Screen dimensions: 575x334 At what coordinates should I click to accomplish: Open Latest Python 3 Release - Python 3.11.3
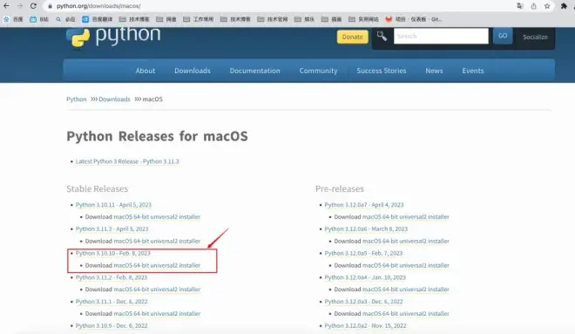pyautogui.click(x=127, y=161)
